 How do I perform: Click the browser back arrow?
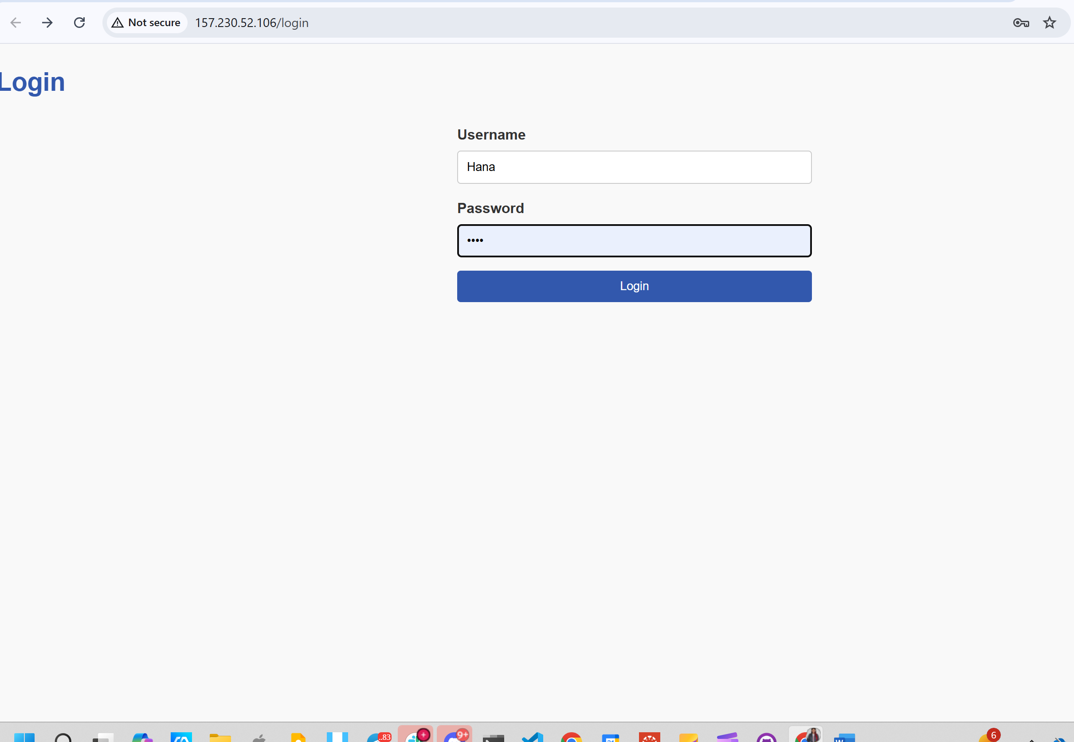pos(16,22)
